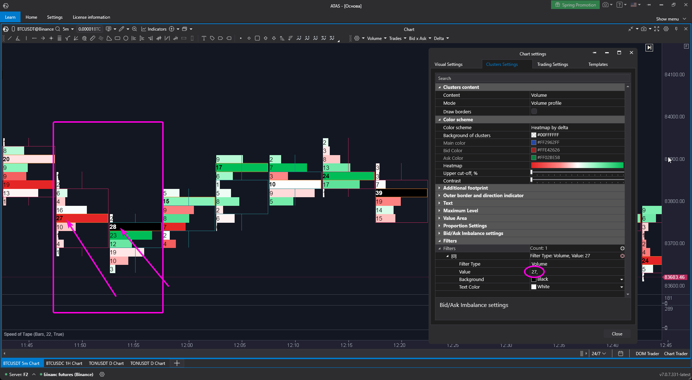Expand the Proportion Settings section
This screenshot has width=692, height=380.
coord(439,226)
